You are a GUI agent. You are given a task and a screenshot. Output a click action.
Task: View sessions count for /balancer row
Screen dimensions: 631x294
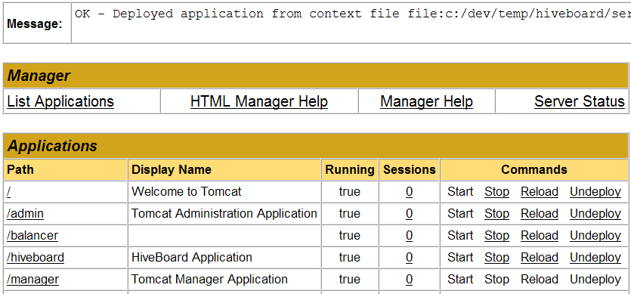pyautogui.click(x=410, y=235)
